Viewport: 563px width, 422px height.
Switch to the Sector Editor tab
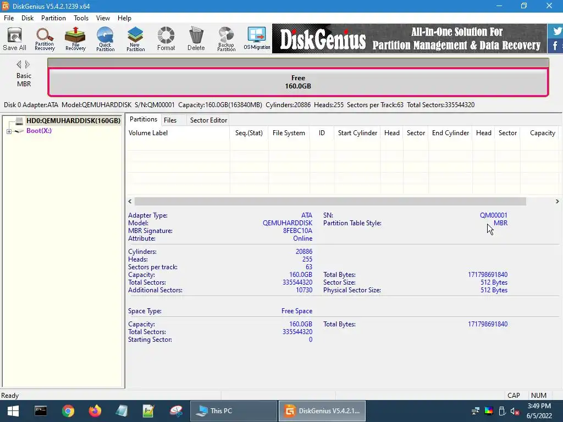click(208, 120)
